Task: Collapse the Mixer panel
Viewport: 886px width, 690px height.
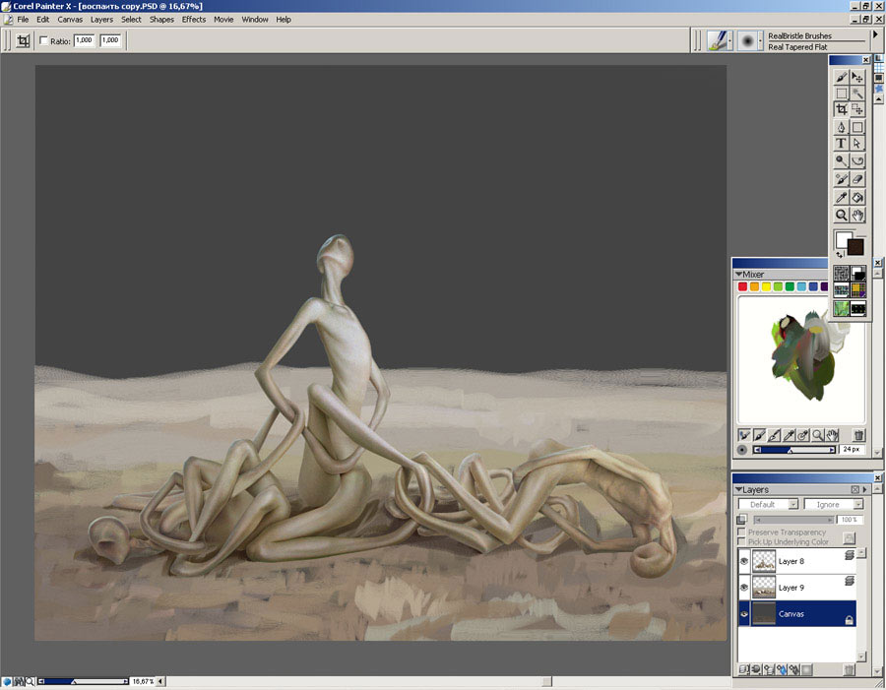Action: pyautogui.click(x=738, y=275)
